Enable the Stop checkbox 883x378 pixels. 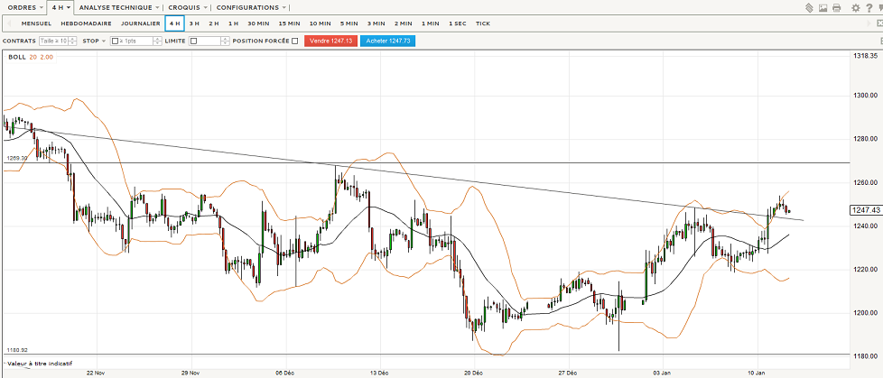(116, 41)
